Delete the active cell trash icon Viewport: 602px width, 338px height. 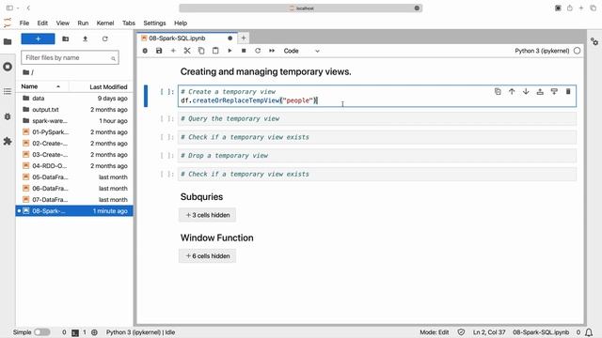point(568,92)
